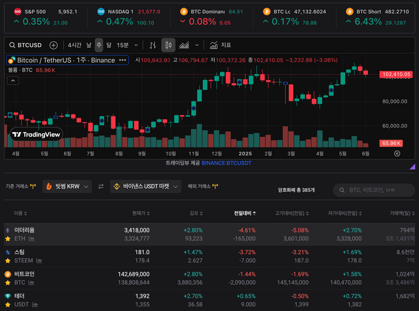Image resolution: width=419 pixels, height=311 pixels.
Task: Sort table by 이름 column
Action: coord(20,213)
